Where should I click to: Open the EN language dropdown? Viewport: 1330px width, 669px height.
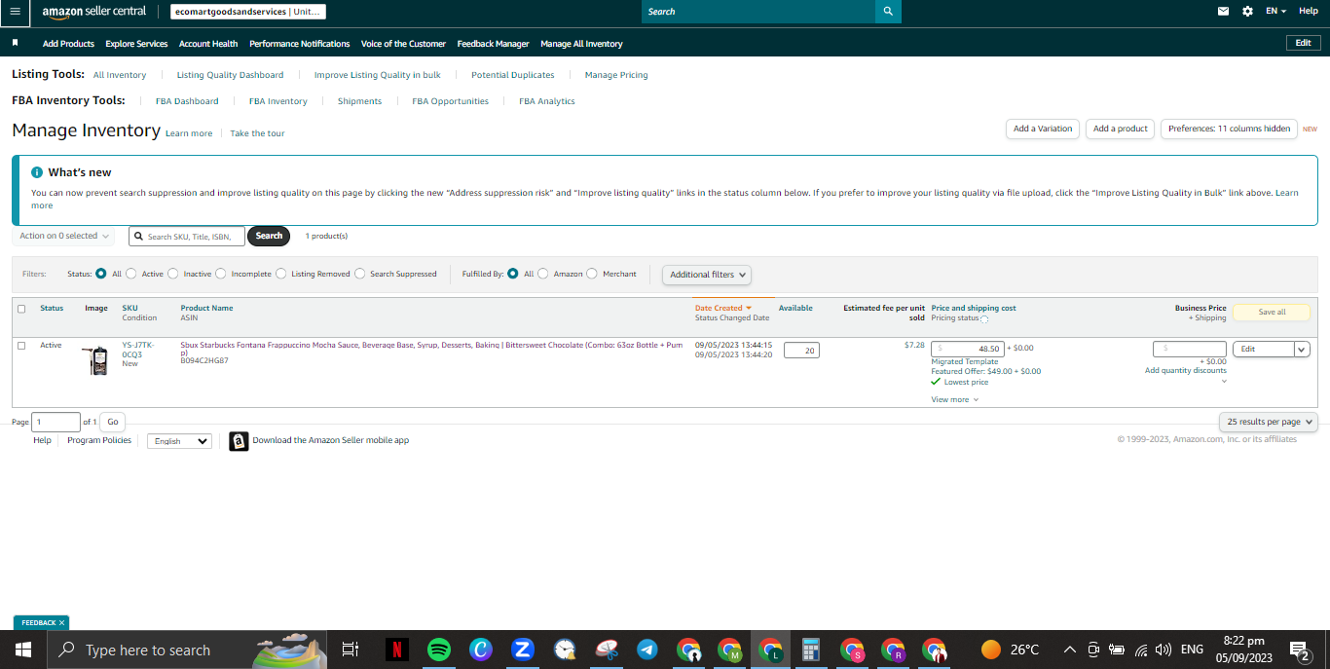(1275, 12)
